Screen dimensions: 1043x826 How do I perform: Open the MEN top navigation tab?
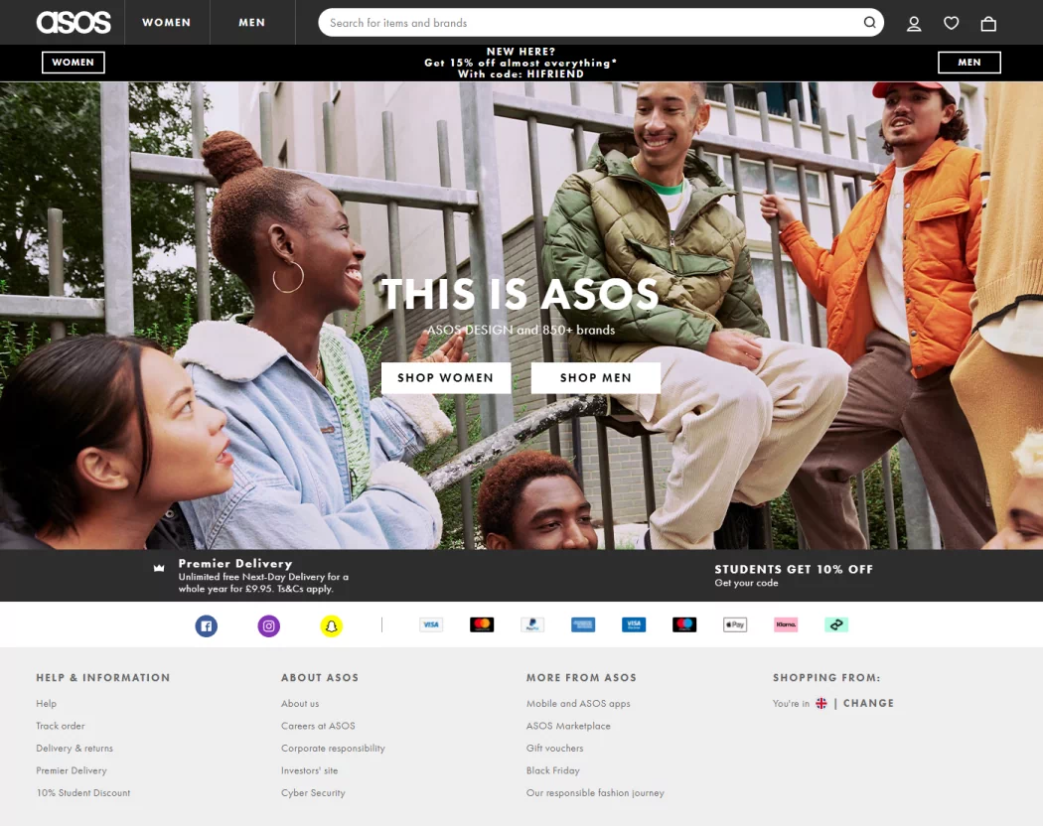(252, 23)
